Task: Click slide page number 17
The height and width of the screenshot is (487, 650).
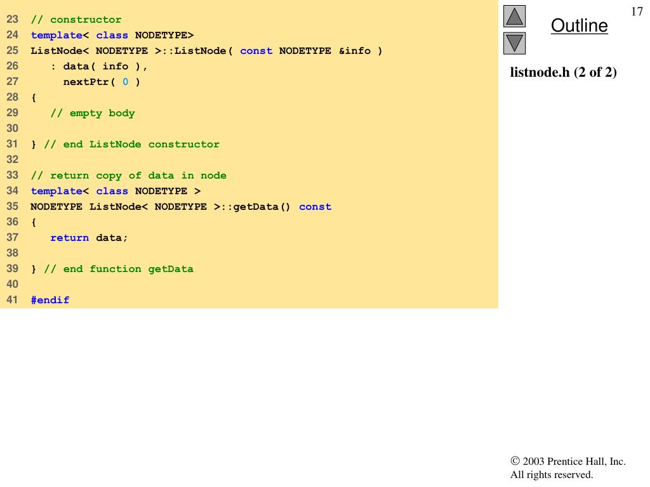Action: (637, 11)
